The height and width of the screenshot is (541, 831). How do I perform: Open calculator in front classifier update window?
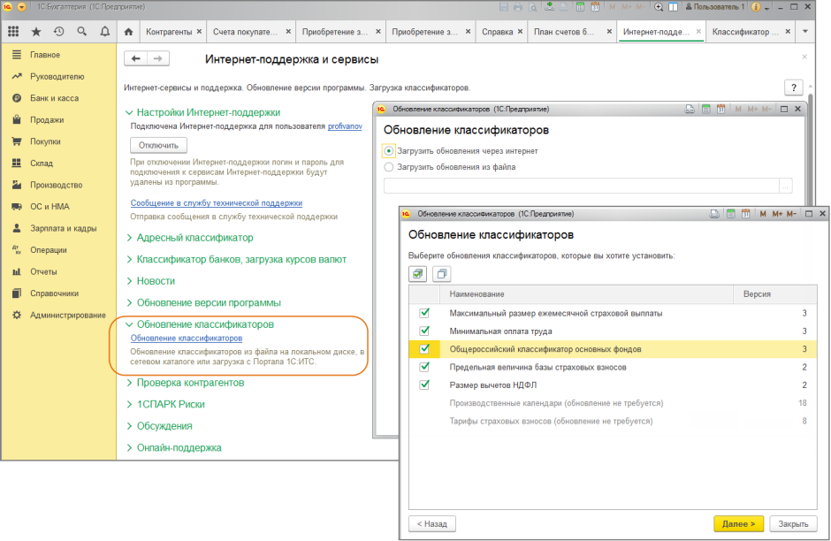(731, 214)
